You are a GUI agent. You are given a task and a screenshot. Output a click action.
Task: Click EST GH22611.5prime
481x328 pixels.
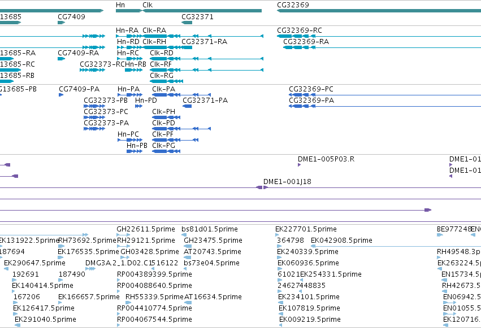(x=146, y=229)
